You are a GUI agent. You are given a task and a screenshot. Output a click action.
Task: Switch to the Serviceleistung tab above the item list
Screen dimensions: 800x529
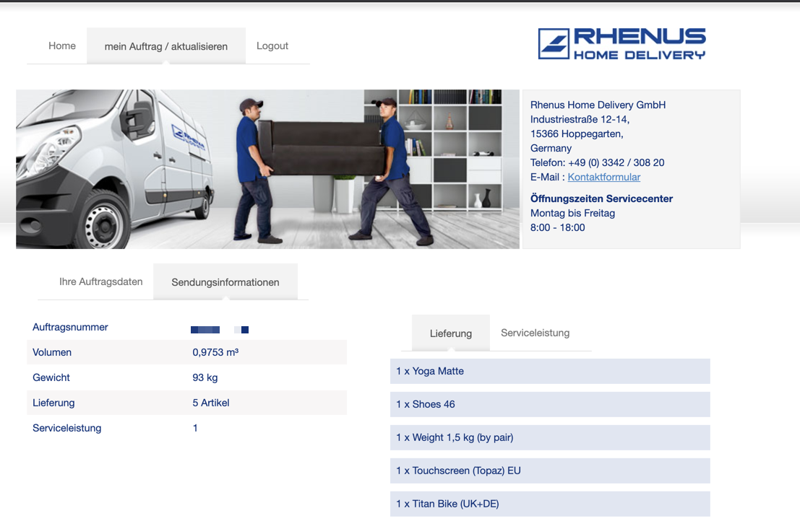pos(535,333)
